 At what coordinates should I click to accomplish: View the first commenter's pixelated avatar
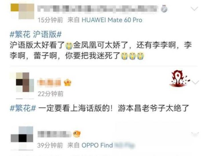tap(22, 11)
